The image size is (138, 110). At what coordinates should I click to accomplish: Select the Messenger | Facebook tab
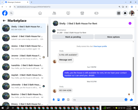click(17, 2)
